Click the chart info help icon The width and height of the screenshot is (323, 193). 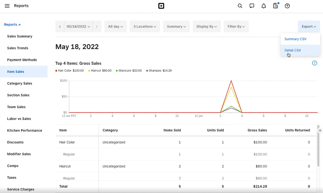314,63
